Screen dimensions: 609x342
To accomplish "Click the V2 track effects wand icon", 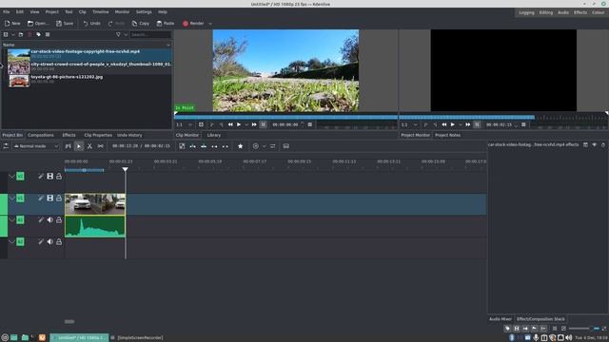I will click(41, 177).
